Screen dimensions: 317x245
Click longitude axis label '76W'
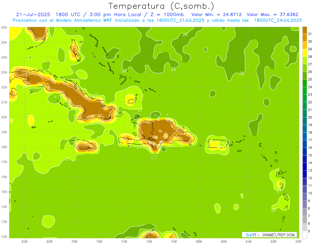pos(99,242)
